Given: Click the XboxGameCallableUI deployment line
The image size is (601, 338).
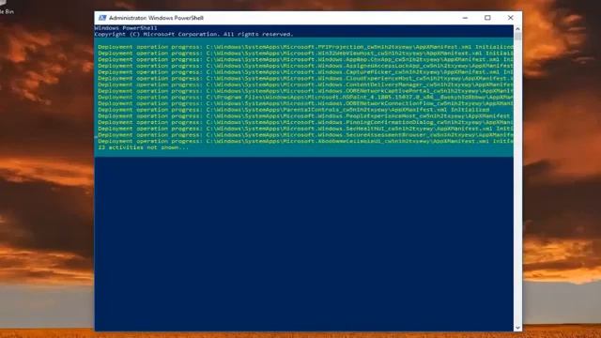Looking at the screenshot, I should 305,141.
